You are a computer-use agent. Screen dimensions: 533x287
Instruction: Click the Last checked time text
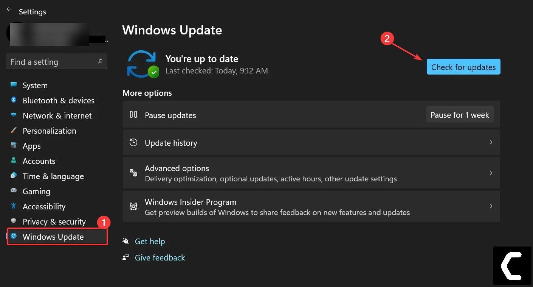[x=217, y=70]
